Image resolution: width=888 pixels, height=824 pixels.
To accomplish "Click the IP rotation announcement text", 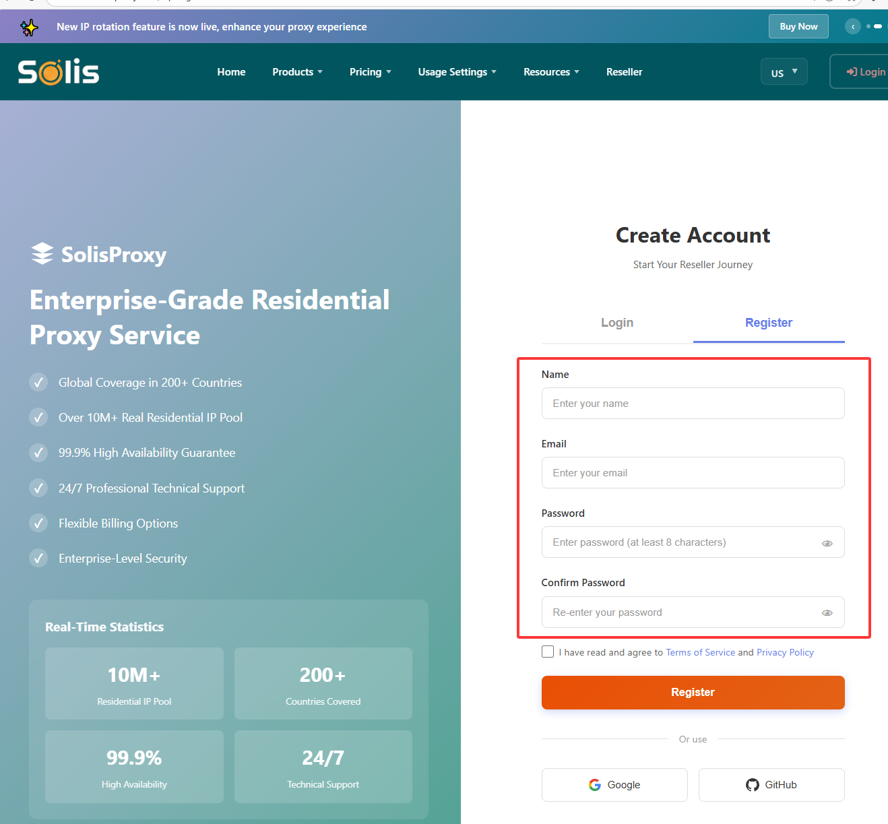I will 212,27.
